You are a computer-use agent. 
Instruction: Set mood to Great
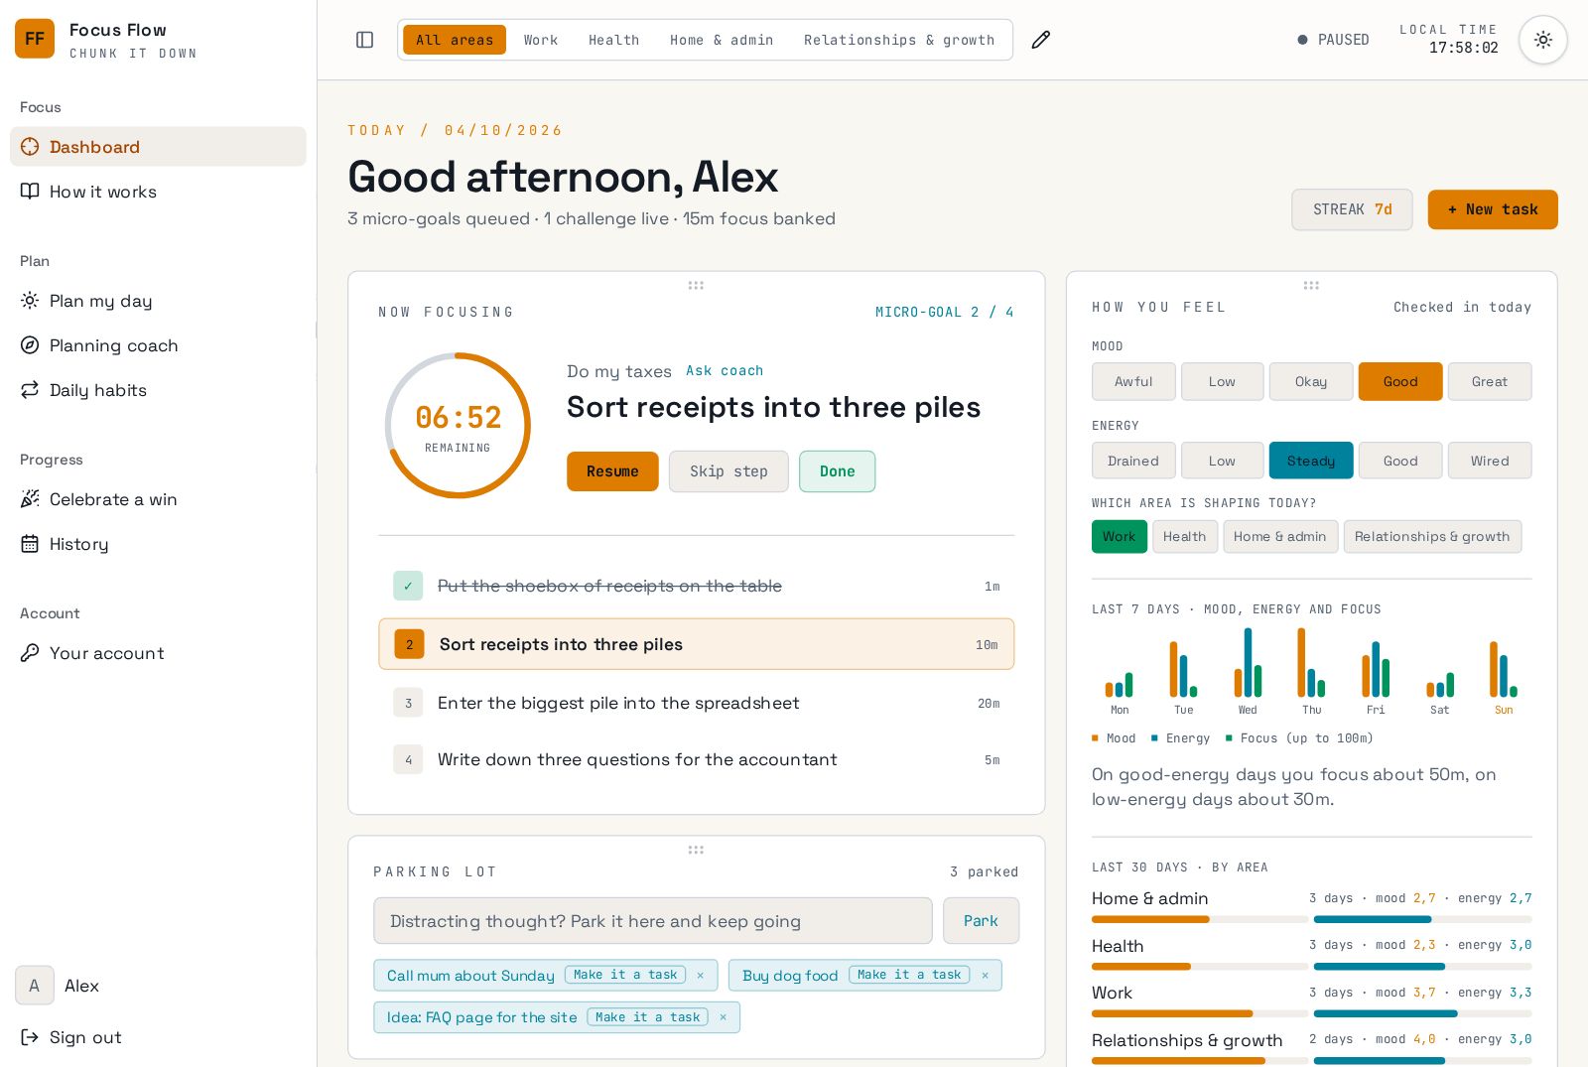1490,381
